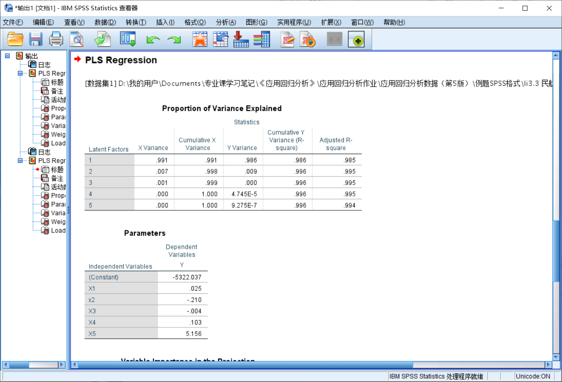Viewport: 562px width, 382px height.
Task: Click the green plus toolbar icon
Action: pyautogui.click(x=356, y=39)
